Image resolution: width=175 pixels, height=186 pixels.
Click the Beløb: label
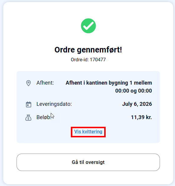pos(44,117)
